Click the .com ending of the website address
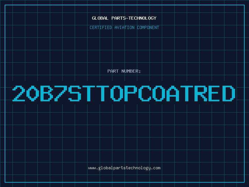Viewport: 249px width, 187px height. [x=156, y=168]
